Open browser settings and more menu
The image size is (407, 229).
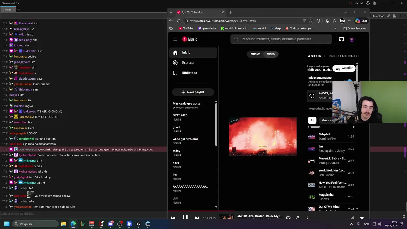coord(350,21)
